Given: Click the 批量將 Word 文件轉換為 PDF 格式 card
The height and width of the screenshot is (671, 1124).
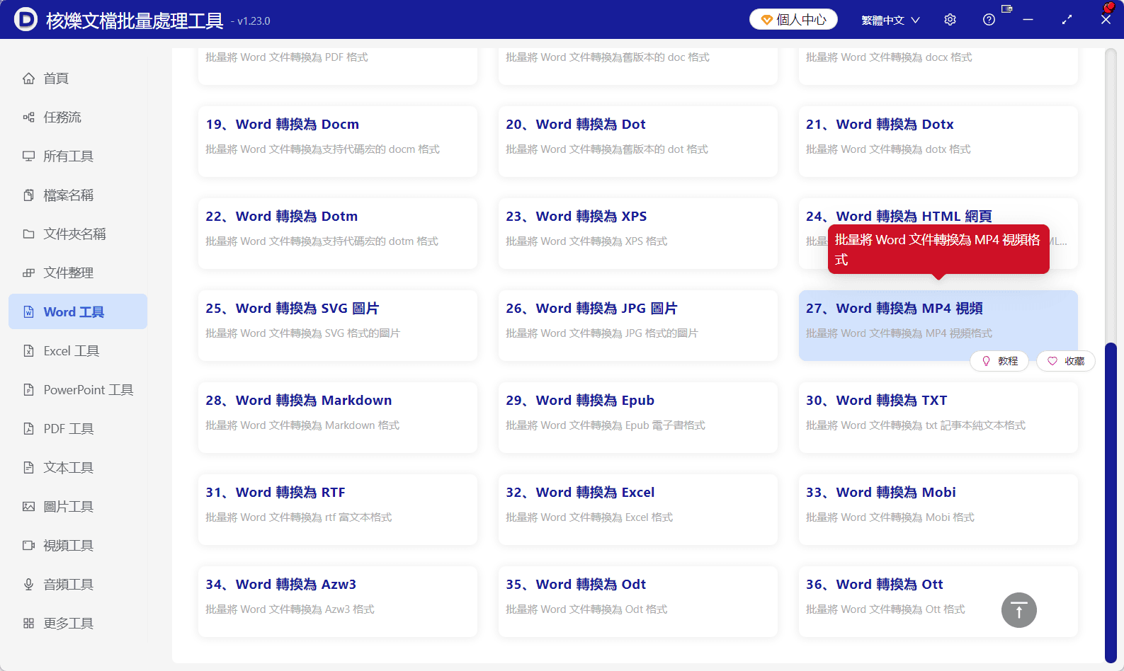Looking at the screenshot, I should point(338,67).
